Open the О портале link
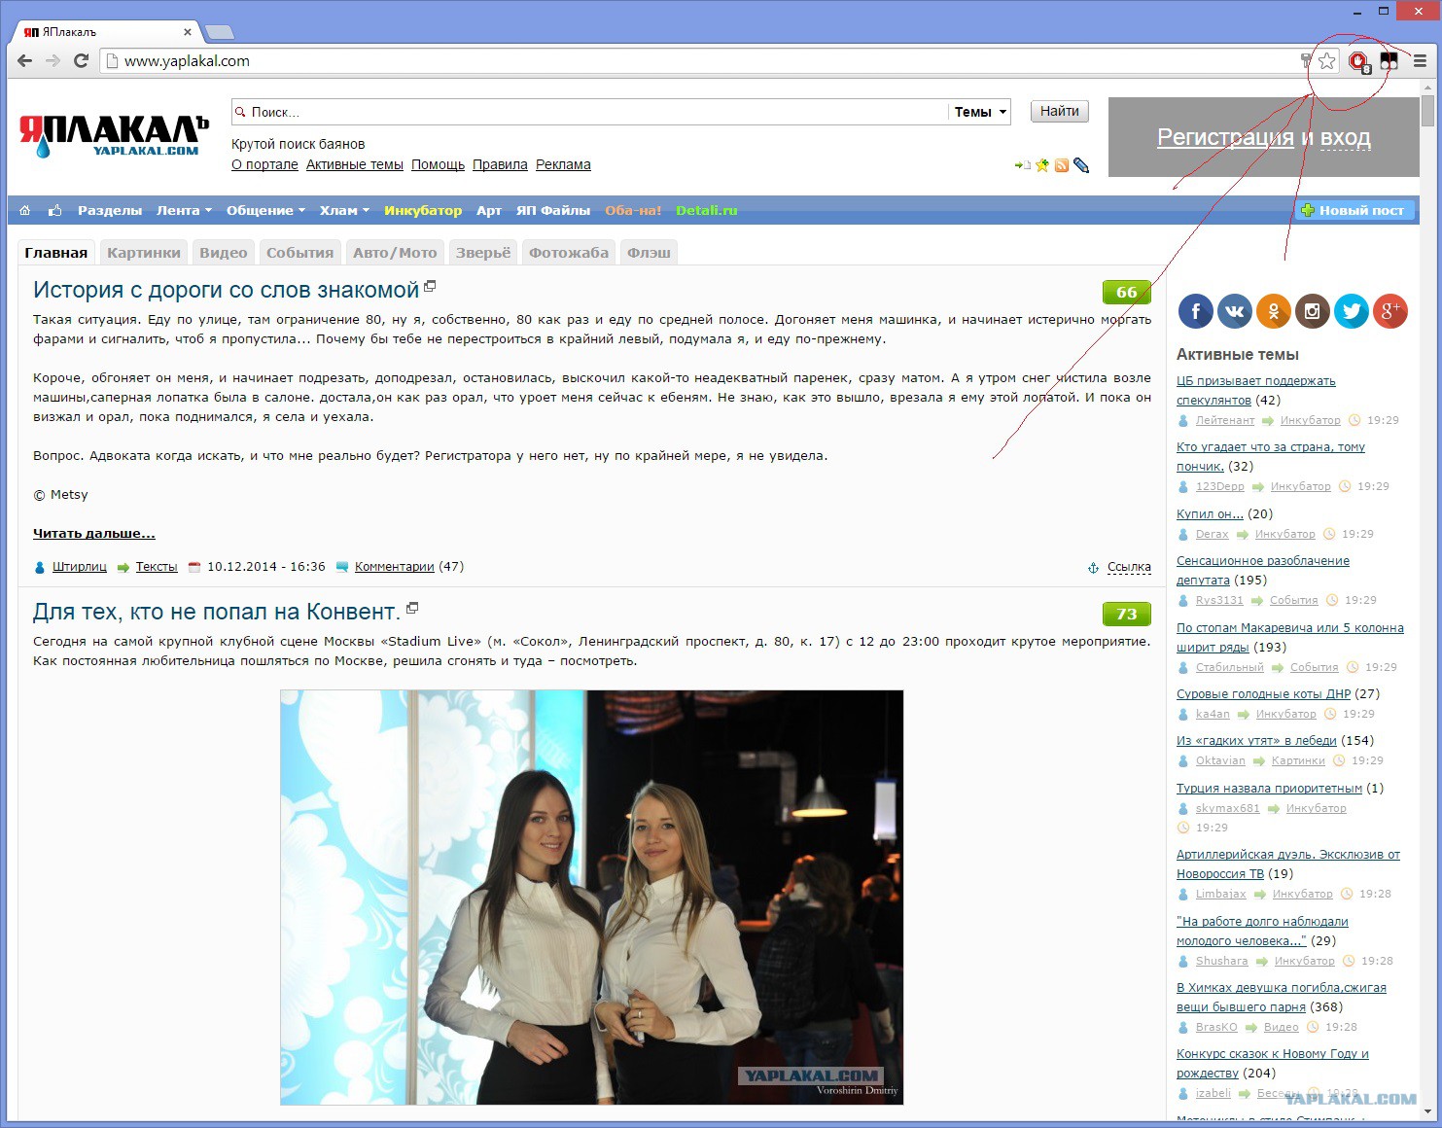Screen dimensions: 1442x1128 tap(264, 164)
